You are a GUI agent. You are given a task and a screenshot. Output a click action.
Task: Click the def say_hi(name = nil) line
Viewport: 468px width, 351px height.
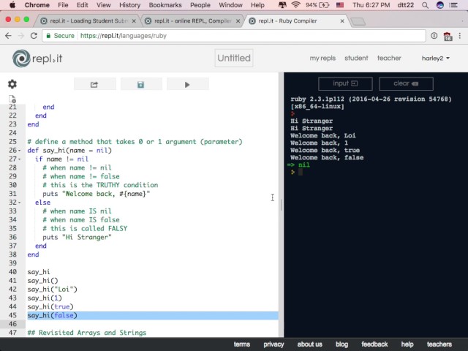click(69, 151)
